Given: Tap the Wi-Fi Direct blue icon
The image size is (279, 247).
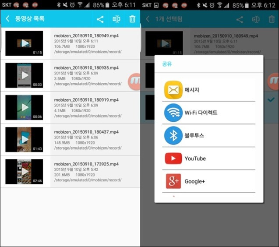Looking at the screenshot, I should tap(173, 113).
